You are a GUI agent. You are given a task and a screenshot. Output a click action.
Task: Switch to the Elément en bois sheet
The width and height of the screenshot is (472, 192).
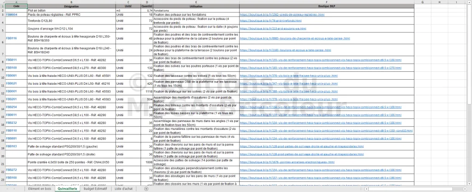click(40, 189)
